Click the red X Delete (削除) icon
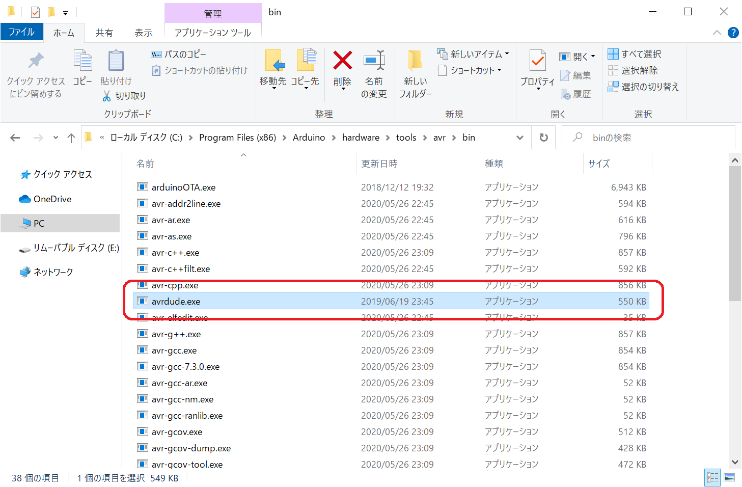Viewport: 742px width, 487px height. pos(342,61)
